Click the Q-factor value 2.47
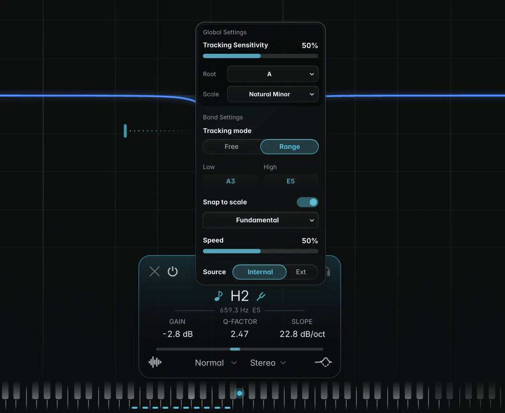The width and height of the screenshot is (505, 413). coord(240,334)
